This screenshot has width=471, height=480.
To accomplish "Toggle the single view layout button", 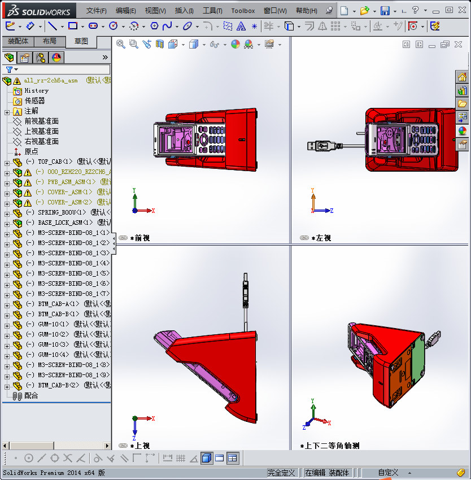I will (220, 459).
